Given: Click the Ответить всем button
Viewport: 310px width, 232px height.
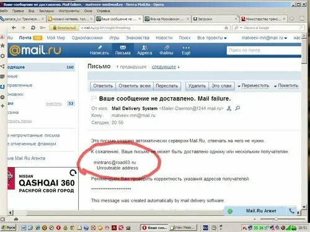Looking at the screenshot, I should pyautogui.click(x=135, y=86).
